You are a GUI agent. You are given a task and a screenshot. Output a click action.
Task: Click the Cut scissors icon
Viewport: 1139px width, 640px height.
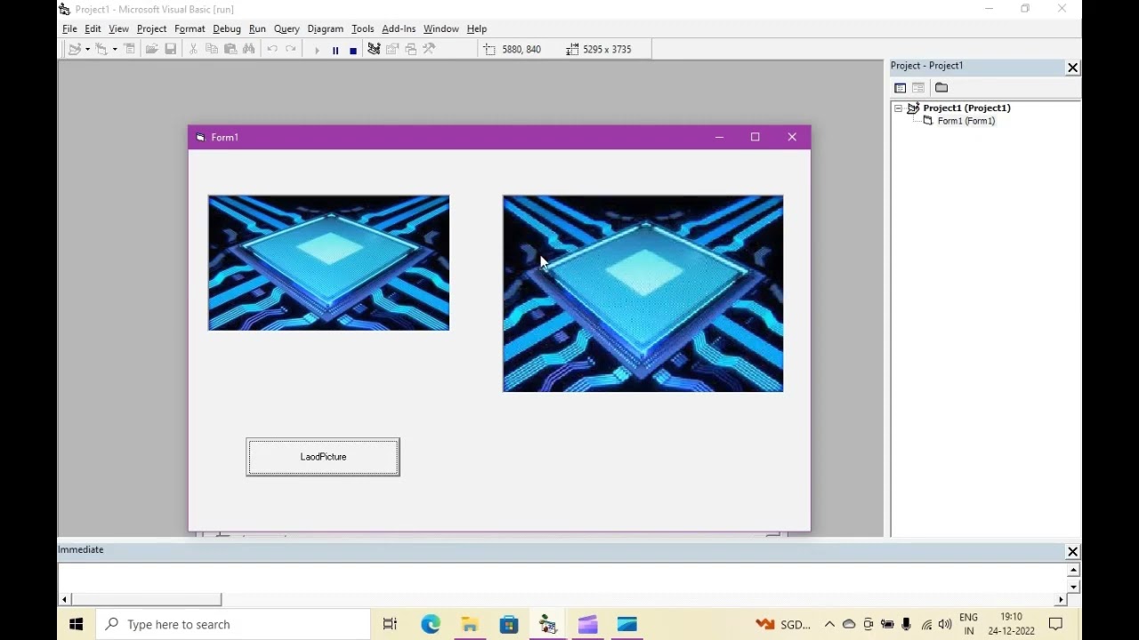click(x=193, y=50)
